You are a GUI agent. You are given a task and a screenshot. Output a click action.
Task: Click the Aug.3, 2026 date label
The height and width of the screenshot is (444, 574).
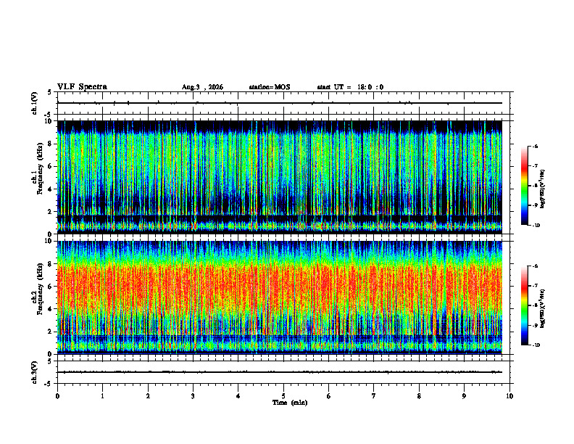coord(202,87)
